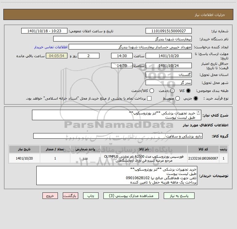
Task: Select the کالا/خدمت radio button
Action: click(x=152, y=91)
